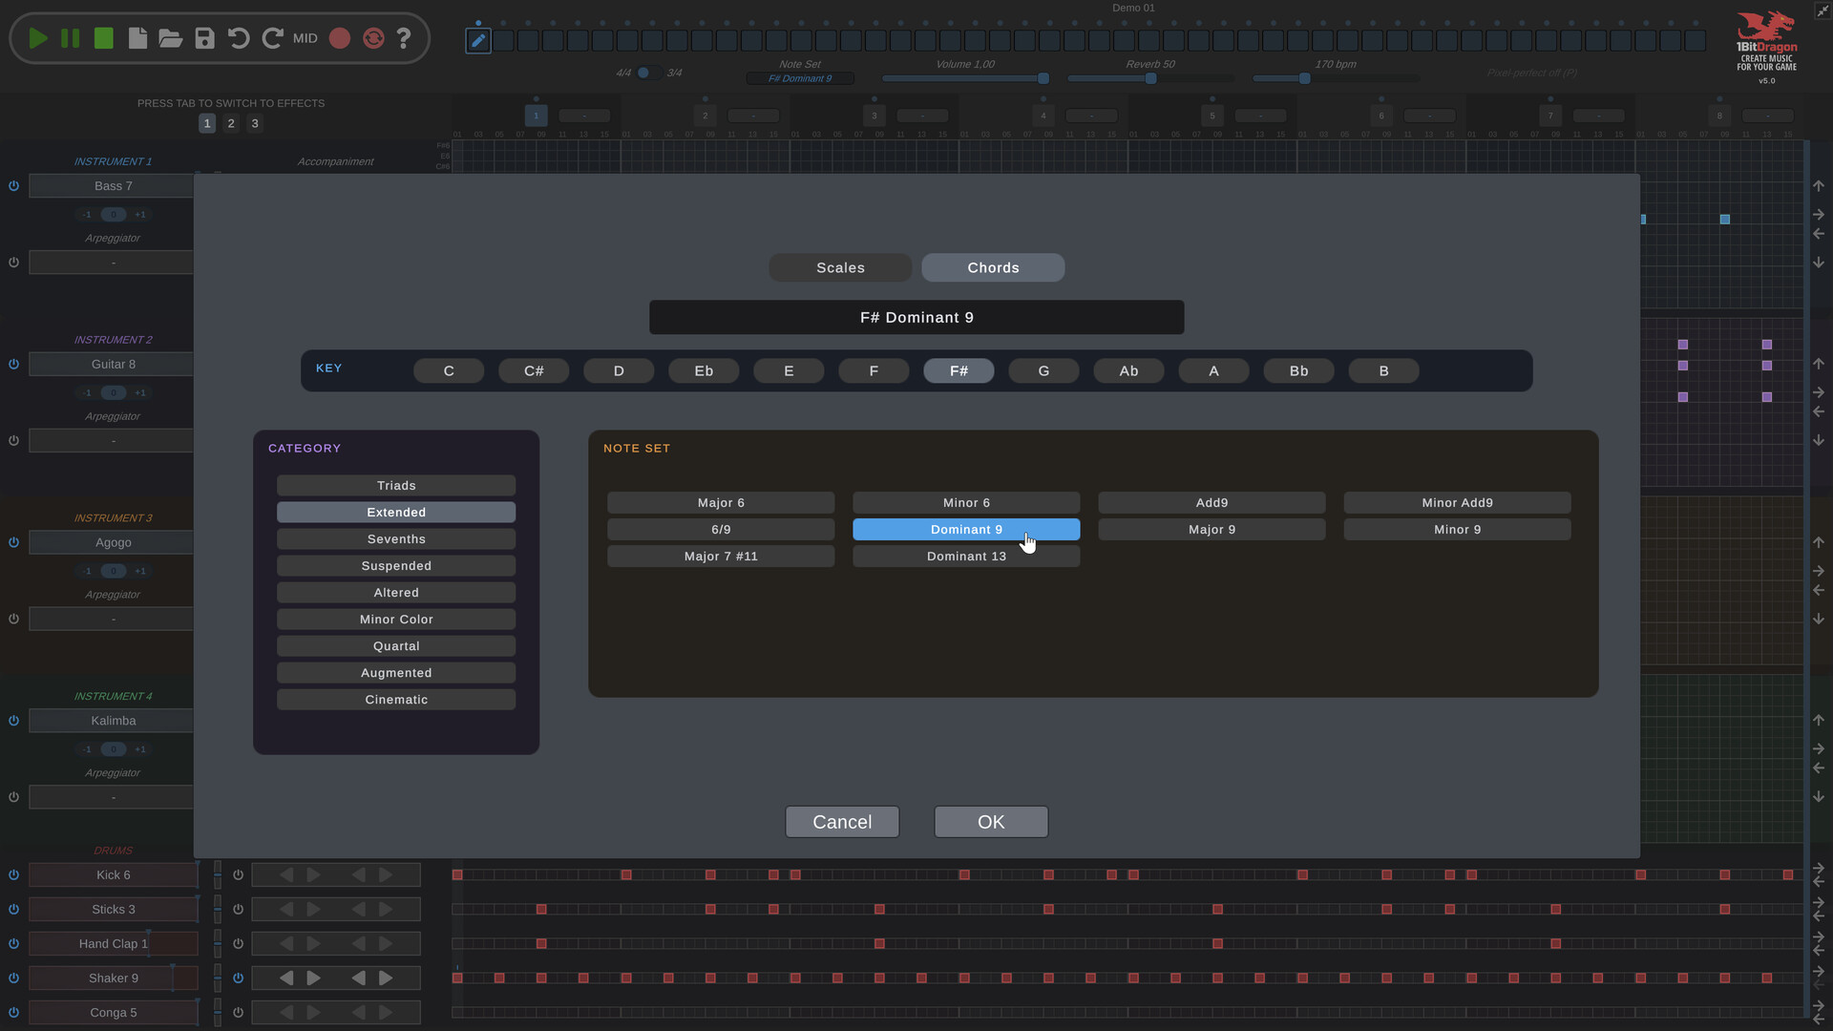1833x1031 pixels.
Task: Select key G
Action: (x=1043, y=370)
